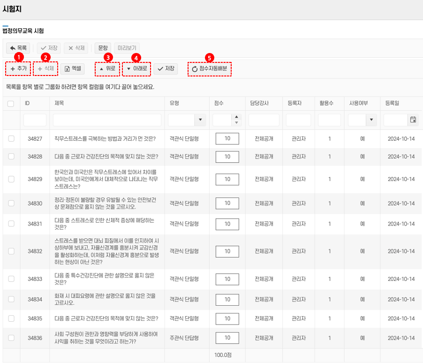The width and height of the screenshot is (423, 363).
Task: Check the row checkbox for ID 34836
Action: pos(11,338)
